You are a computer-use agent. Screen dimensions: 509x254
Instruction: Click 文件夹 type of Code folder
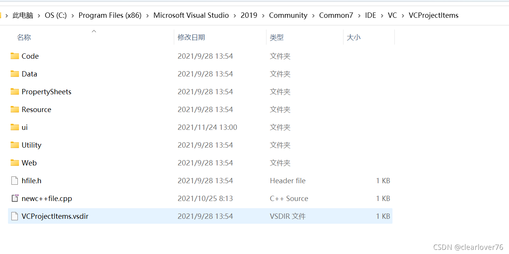click(x=280, y=56)
